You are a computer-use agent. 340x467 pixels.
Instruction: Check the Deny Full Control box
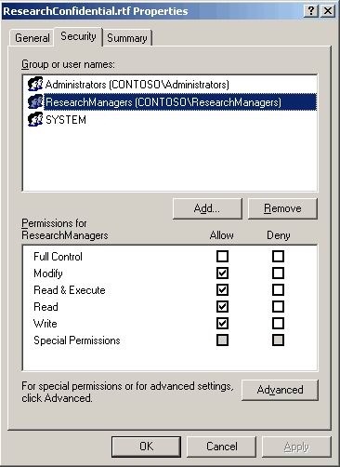(x=278, y=257)
